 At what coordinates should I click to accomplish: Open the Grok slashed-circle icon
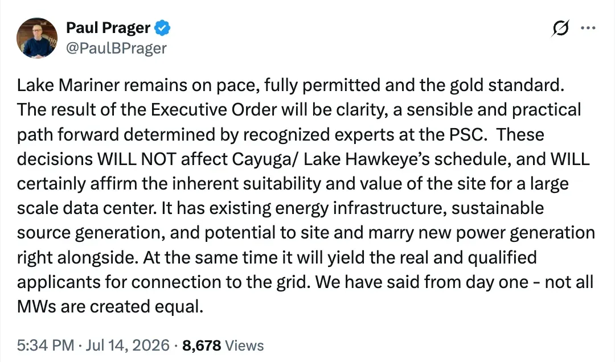point(560,28)
